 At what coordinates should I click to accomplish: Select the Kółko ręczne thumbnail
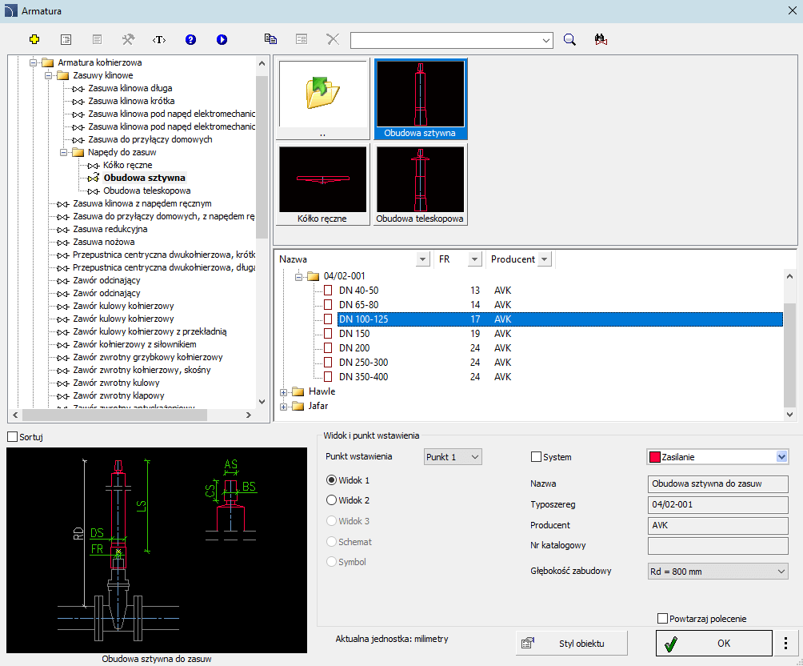[x=322, y=184]
